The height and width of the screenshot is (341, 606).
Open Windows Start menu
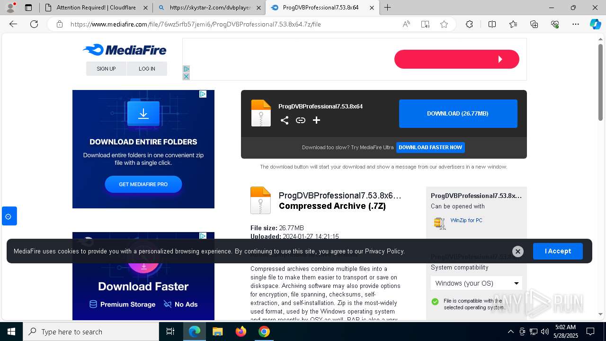coord(11,332)
